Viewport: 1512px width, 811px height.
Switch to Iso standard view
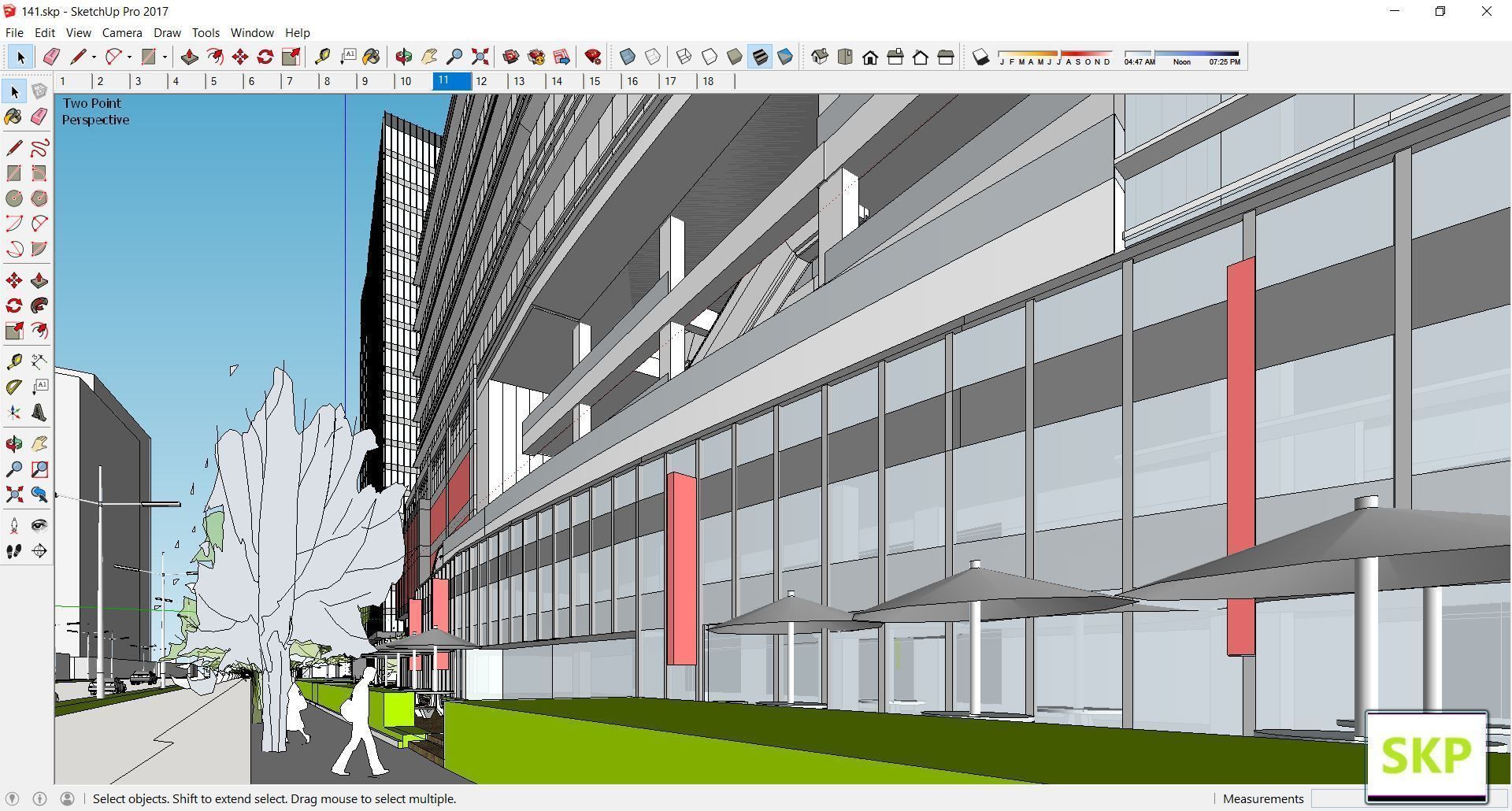click(x=820, y=57)
